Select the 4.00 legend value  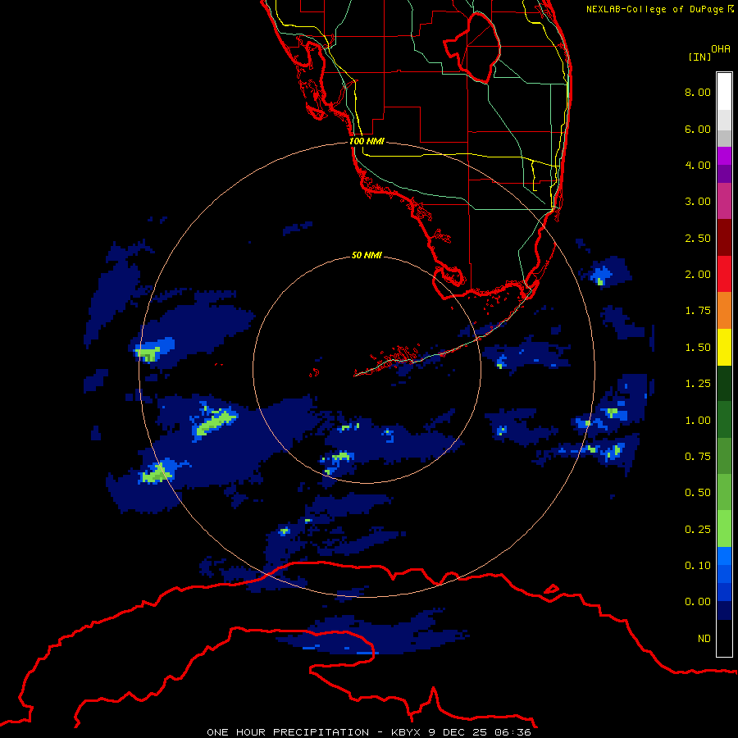click(698, 165)
